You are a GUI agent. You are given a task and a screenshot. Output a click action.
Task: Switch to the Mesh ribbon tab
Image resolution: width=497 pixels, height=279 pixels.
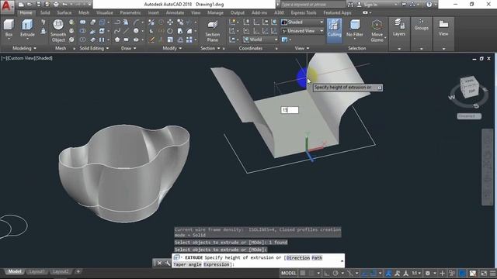84,12
